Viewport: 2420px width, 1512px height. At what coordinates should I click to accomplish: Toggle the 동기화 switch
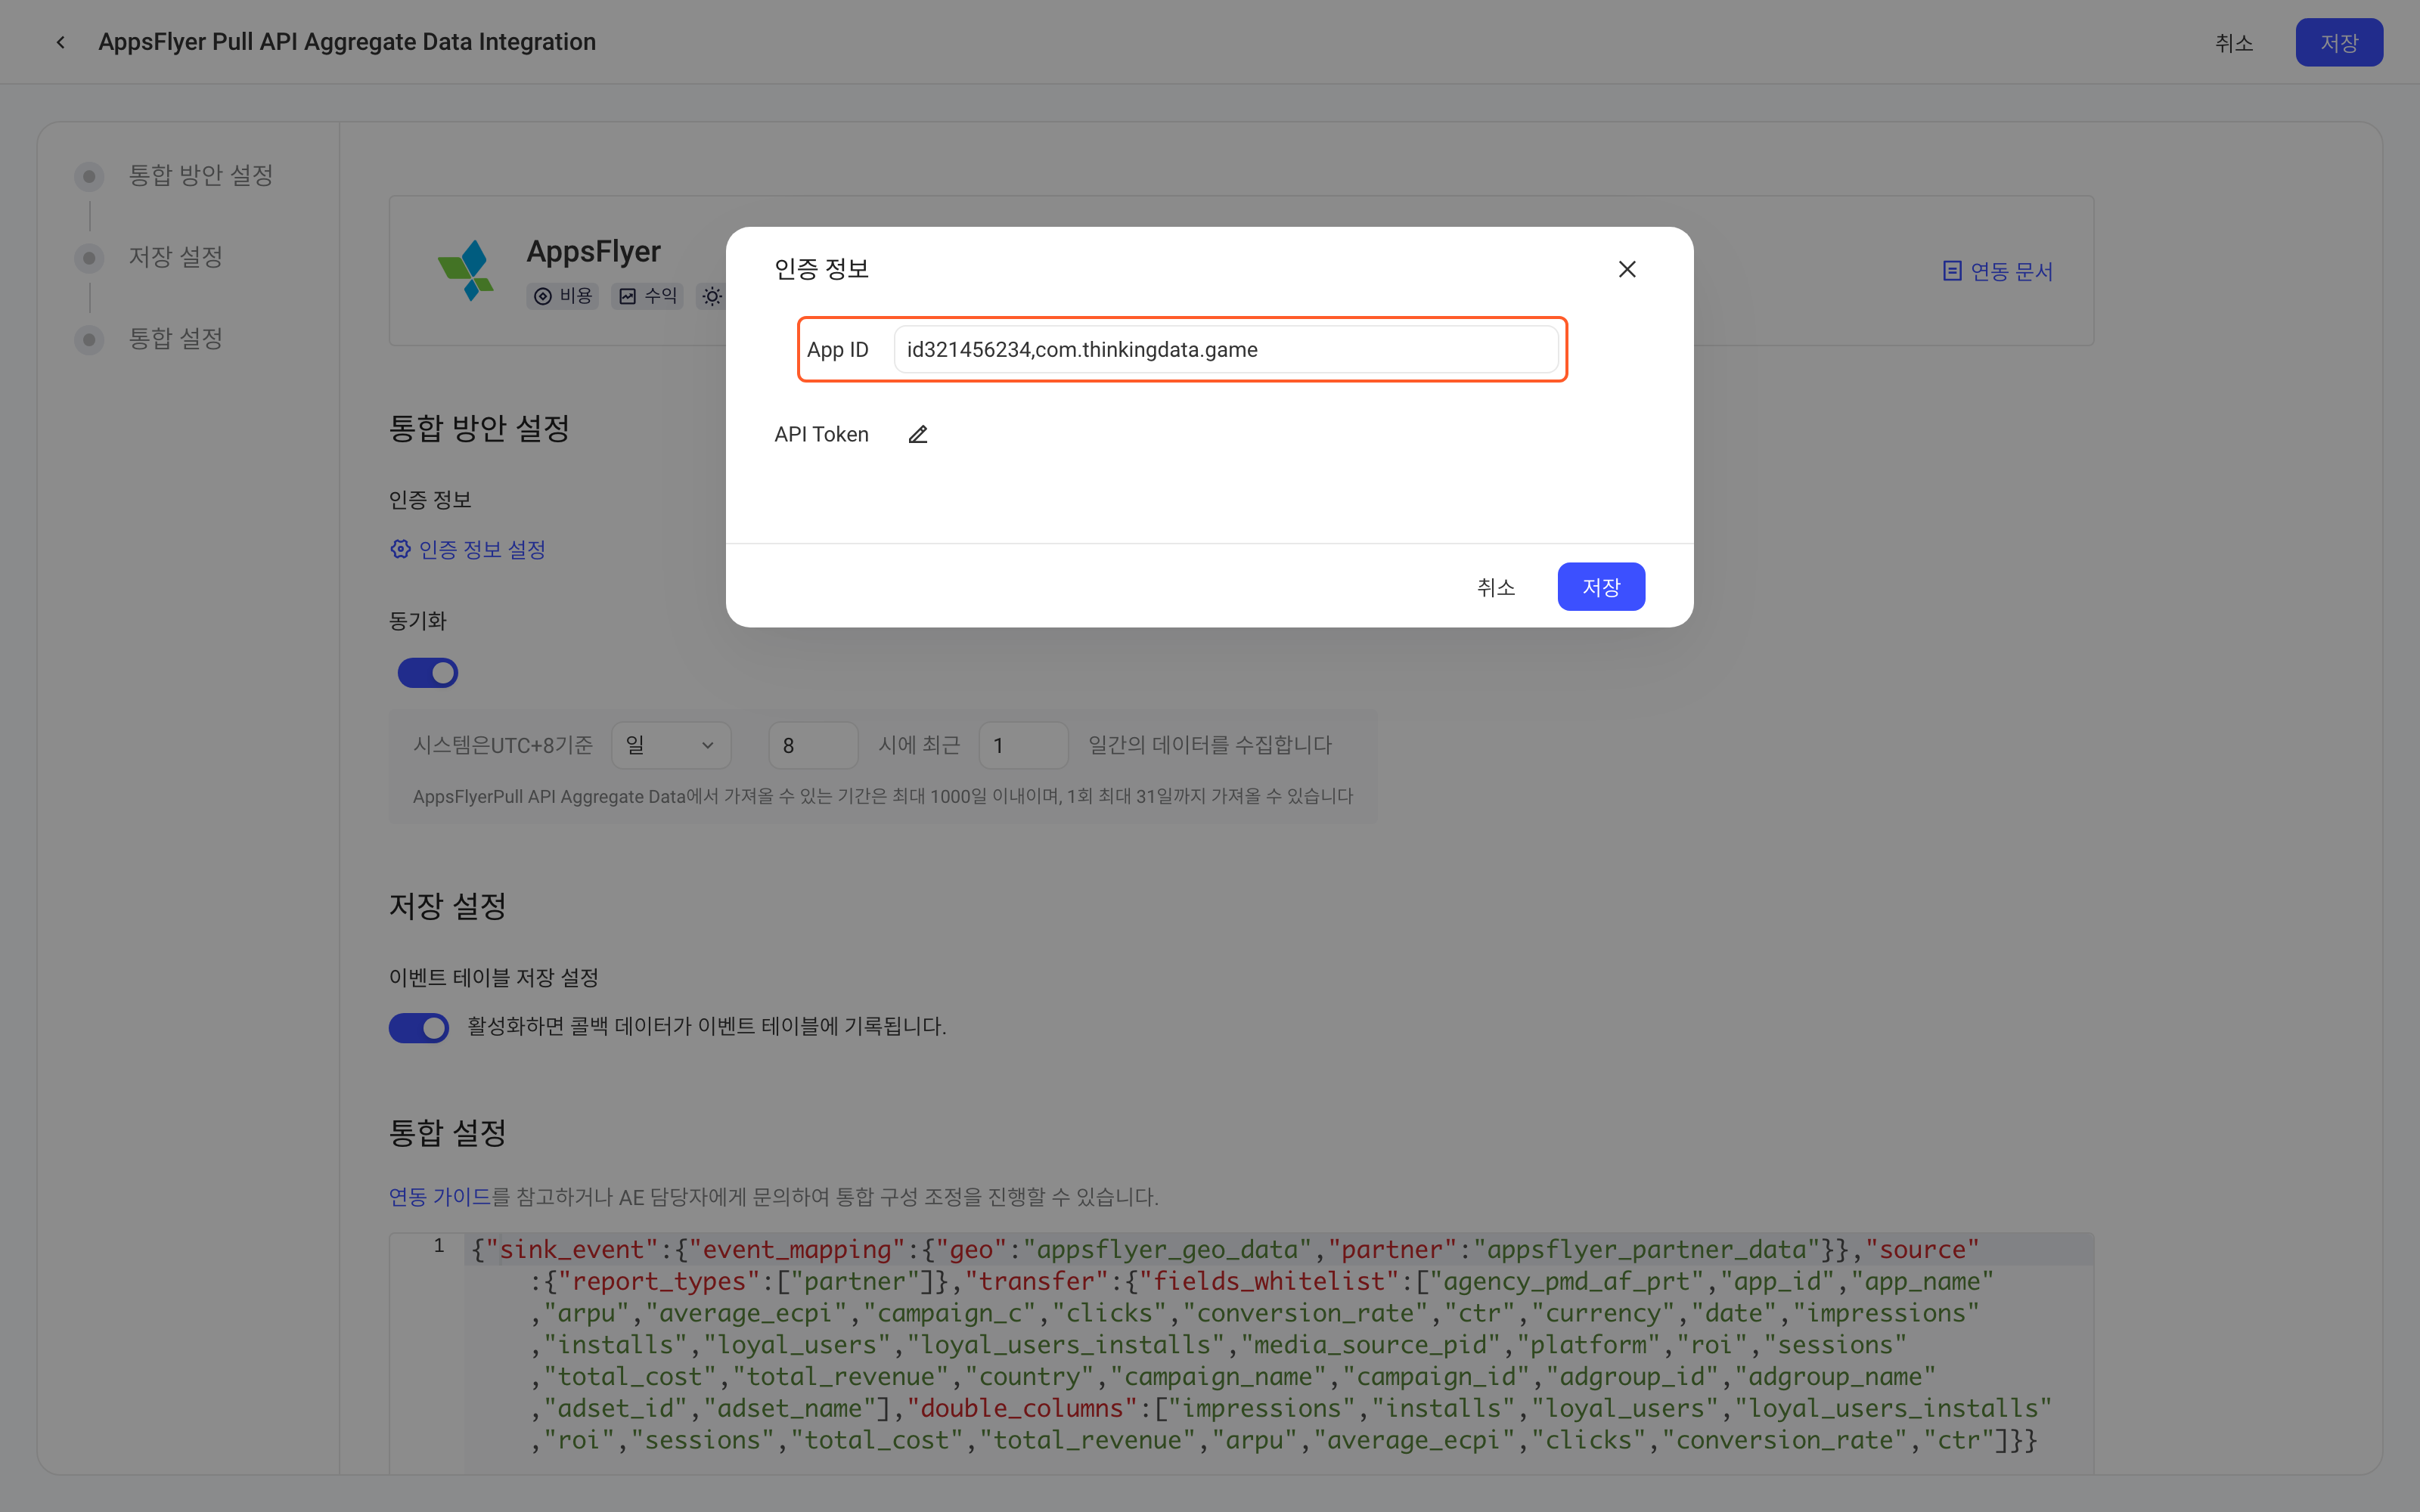(428, 672)
